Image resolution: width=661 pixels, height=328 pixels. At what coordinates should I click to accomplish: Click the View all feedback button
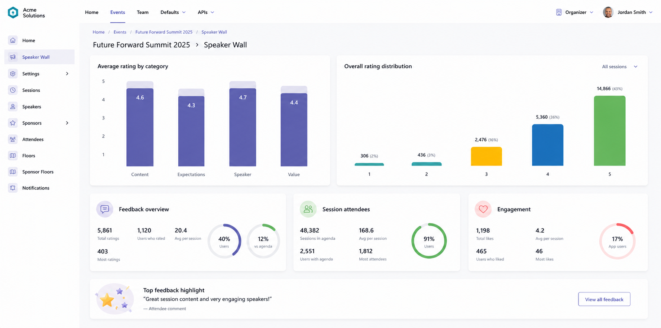click(x=604, y=299)
